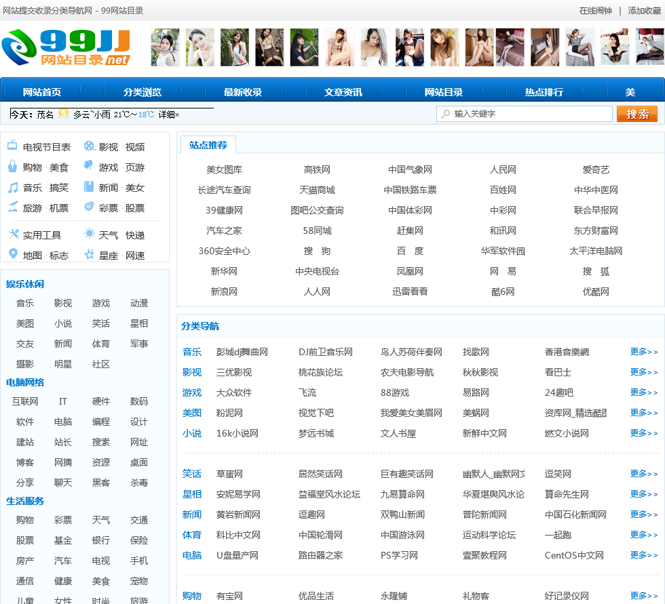This screenshot has width=665, height=604.
Task: Select the 站点推荐 tab
Action: pyautogui.click(x=208, y=145)
